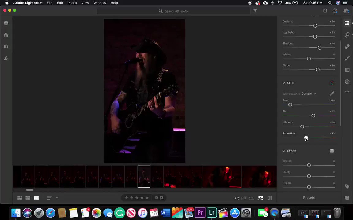The image size is (353, 220).
Task: Select the Healing Brush tool
Action: 347,46
